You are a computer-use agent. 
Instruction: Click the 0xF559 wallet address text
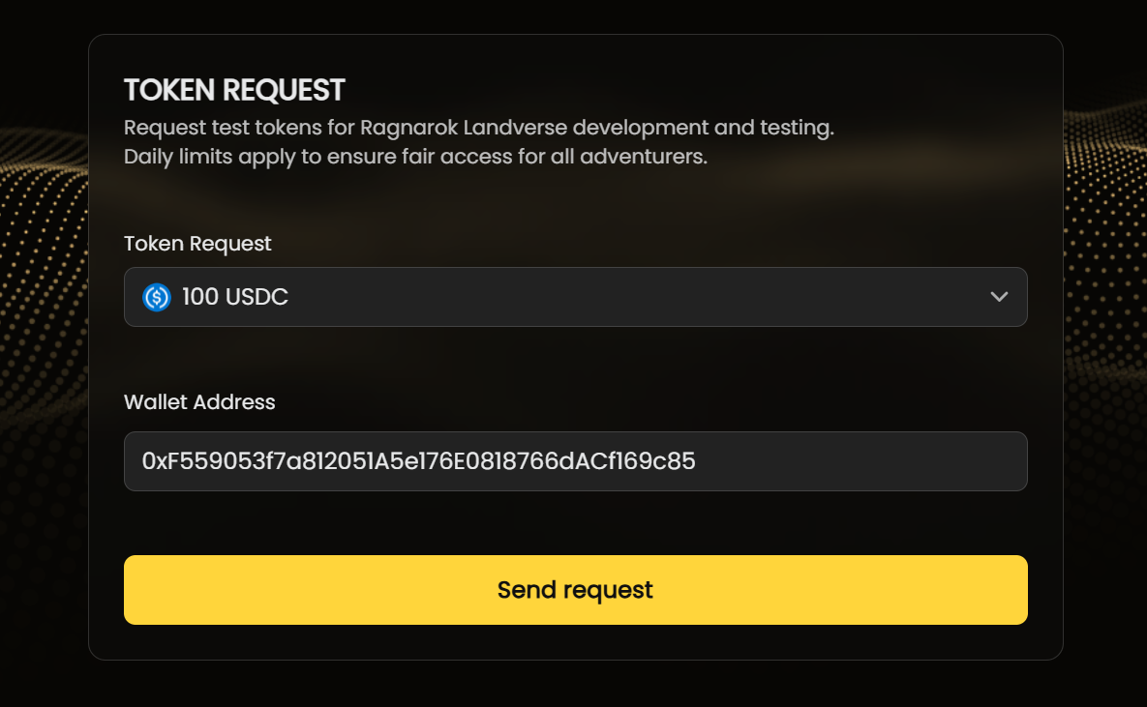coord(418,461)
